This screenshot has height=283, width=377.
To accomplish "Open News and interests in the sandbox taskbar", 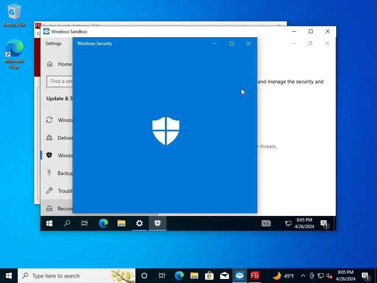I will point(266,223).
